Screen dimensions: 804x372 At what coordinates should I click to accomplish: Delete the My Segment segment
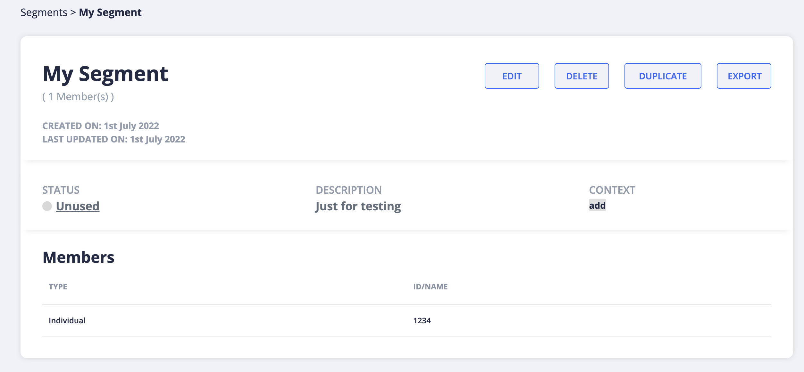click(582, 76)
